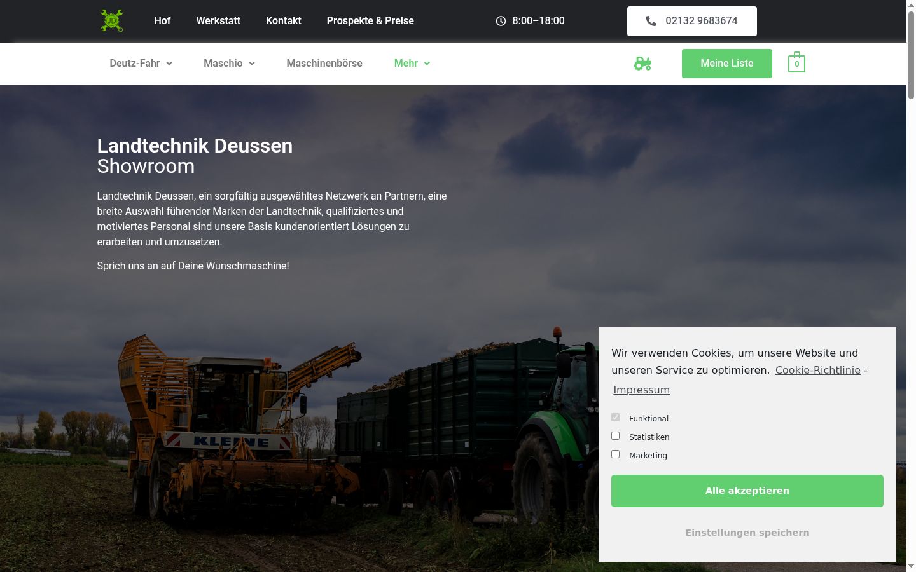Click the green wrench logo icon
Screen dimensions: 916x572
[112, 20]
